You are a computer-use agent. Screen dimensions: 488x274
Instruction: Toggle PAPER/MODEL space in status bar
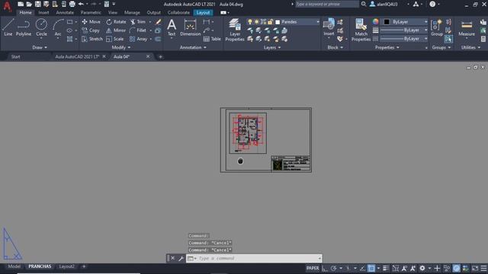(313, 268)
